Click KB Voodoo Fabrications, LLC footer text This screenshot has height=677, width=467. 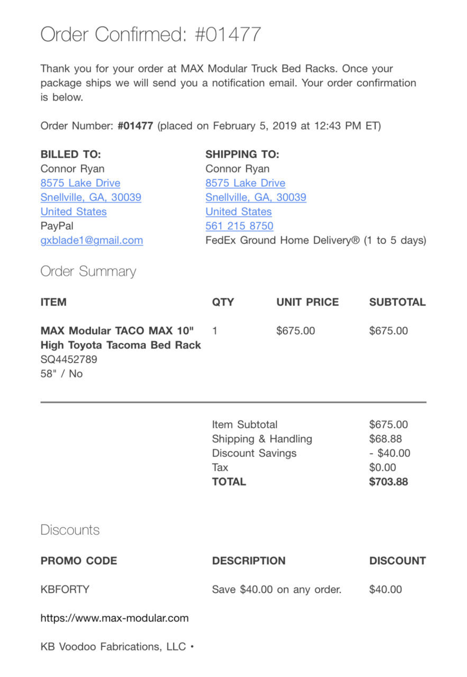pyautogui.click(x=114, y=647)
